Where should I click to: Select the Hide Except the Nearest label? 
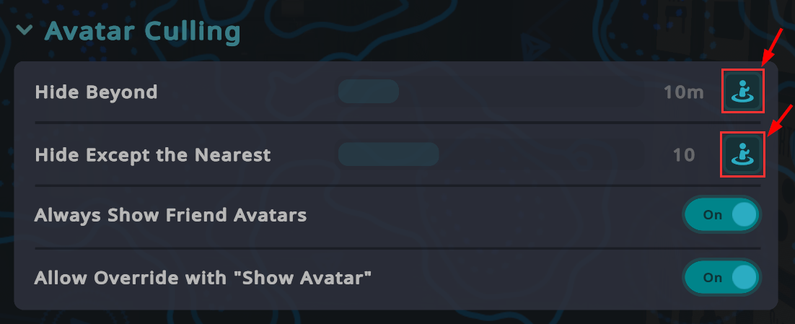coord(152,154)
